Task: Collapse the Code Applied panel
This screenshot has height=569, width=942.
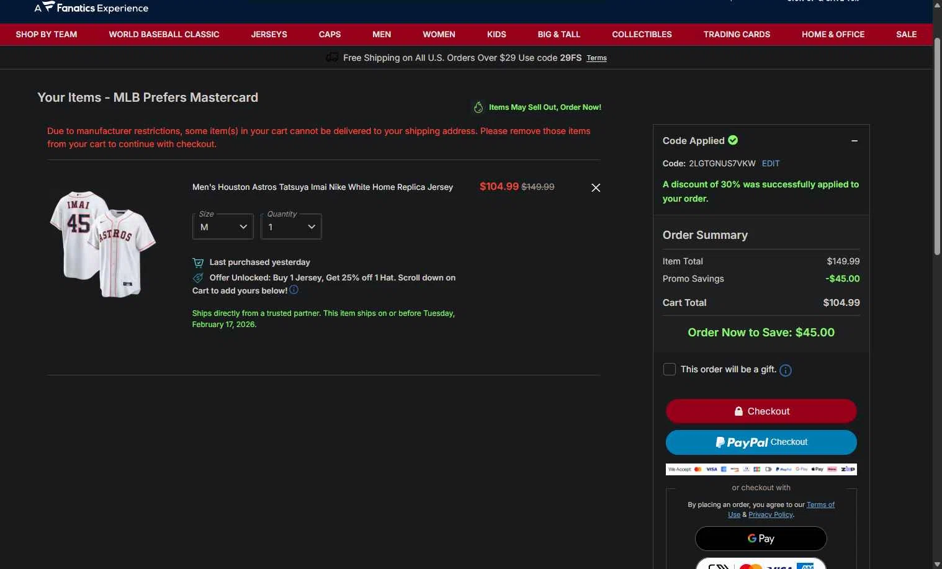Action: tap(855, 141)
